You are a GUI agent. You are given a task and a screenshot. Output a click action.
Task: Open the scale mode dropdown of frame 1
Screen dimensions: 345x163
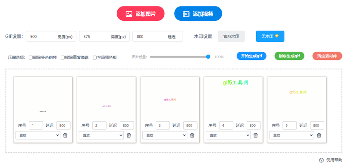click(x=38, y=135)
